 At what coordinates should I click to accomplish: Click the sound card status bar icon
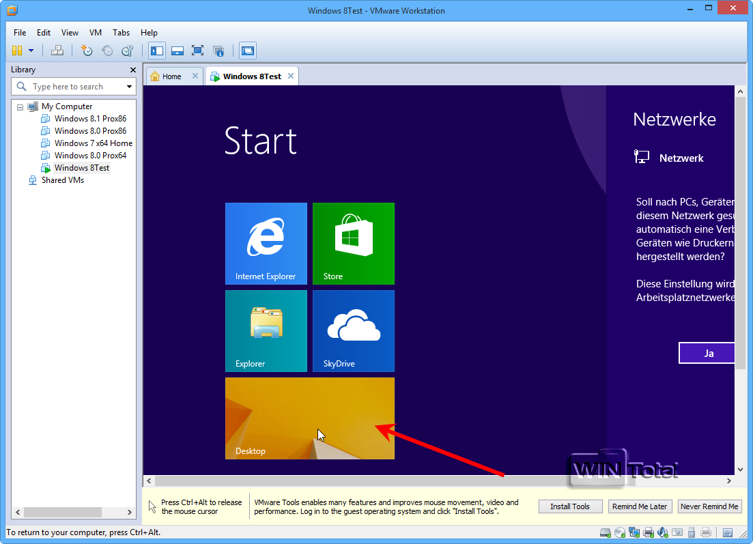point(663,532)
